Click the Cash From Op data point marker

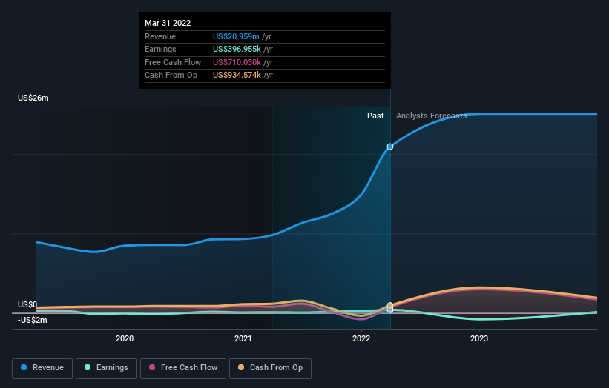tap(390, 305)
